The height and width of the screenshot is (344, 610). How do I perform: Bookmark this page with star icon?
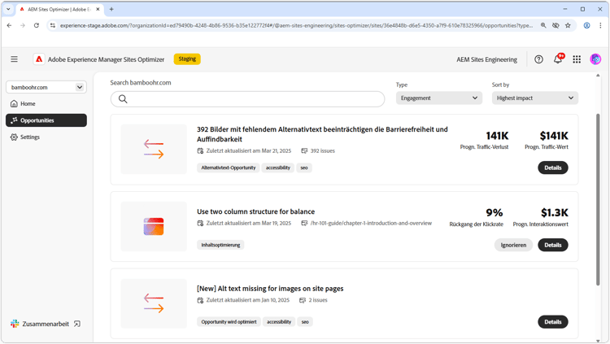[x=568, y=25]
